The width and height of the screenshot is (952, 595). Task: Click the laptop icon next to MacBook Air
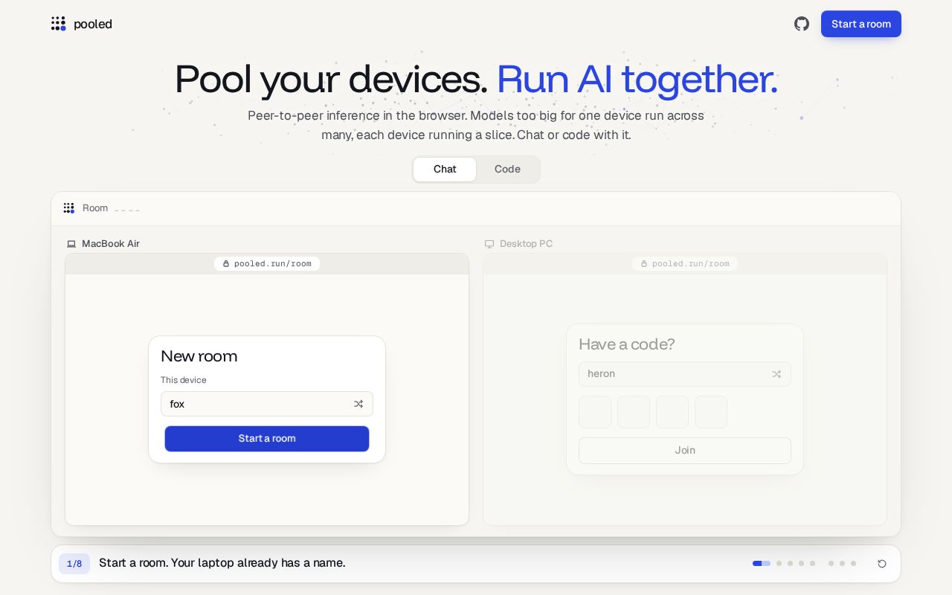(71, 244)
